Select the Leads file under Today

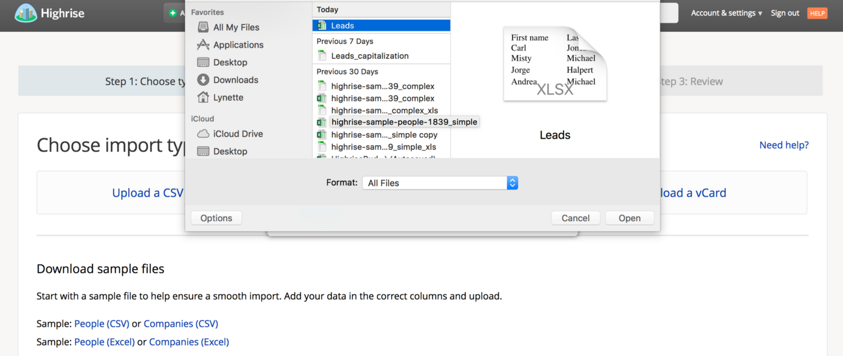coord(381,26)
